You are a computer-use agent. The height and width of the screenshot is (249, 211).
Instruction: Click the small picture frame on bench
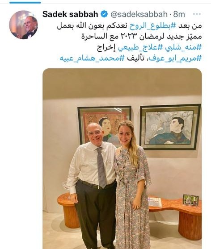tap(191, 200)
